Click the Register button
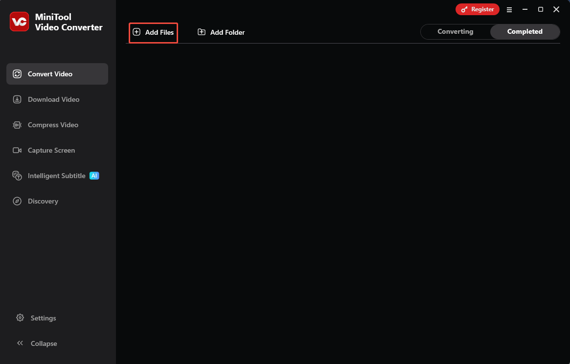The width and height of the screenshot is (570, 364). pos(478,9)
